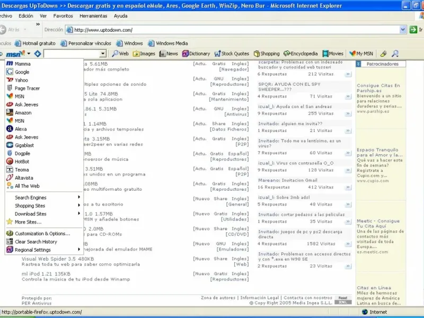424x318 pixels.
Task: Click the News toolbar button
Action: [169, 54]
